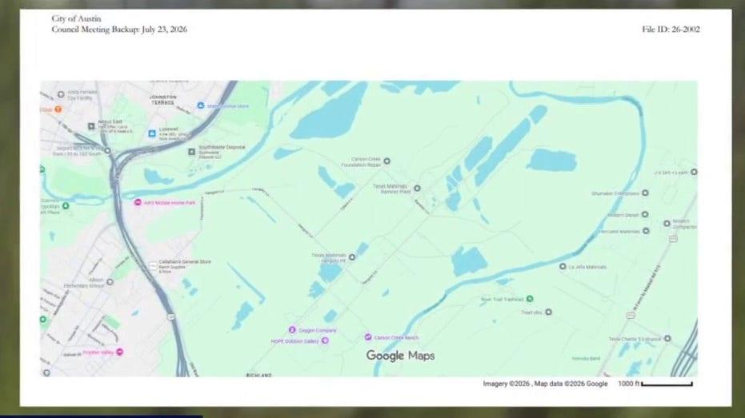
Task: Click the Modern Diesel pin
Action: (645, 214)
